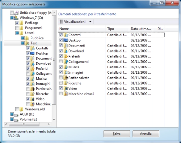Click the horizontal scrollbar thumb in tree
Image resolution: width=181 pixels, height=143 pixels.
pos(24,124)
